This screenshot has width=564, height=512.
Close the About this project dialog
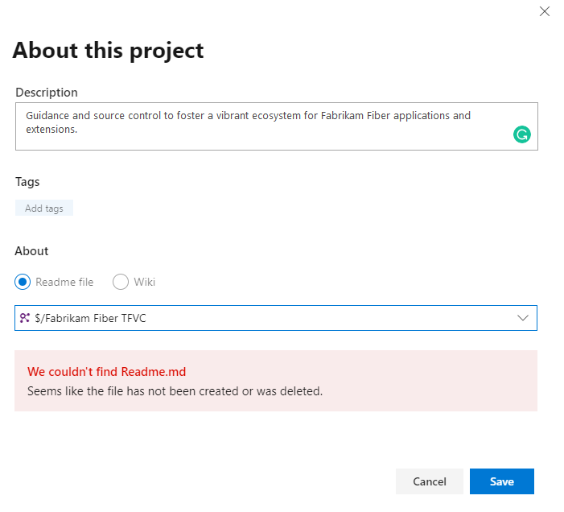(x=544, y=11)
